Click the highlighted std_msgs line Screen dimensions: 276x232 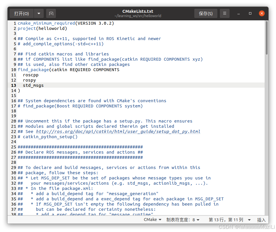tap(33, 85)
